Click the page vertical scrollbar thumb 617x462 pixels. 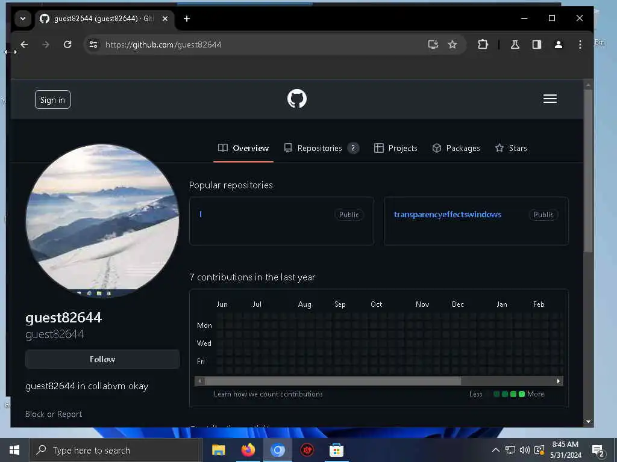588,171
